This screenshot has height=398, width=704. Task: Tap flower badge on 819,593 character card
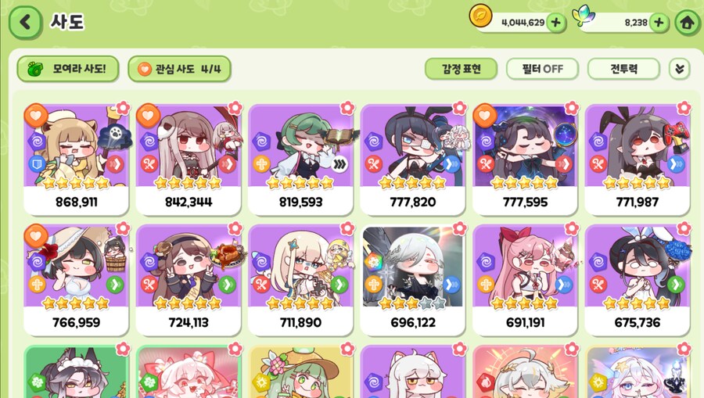tap(347, 108)
